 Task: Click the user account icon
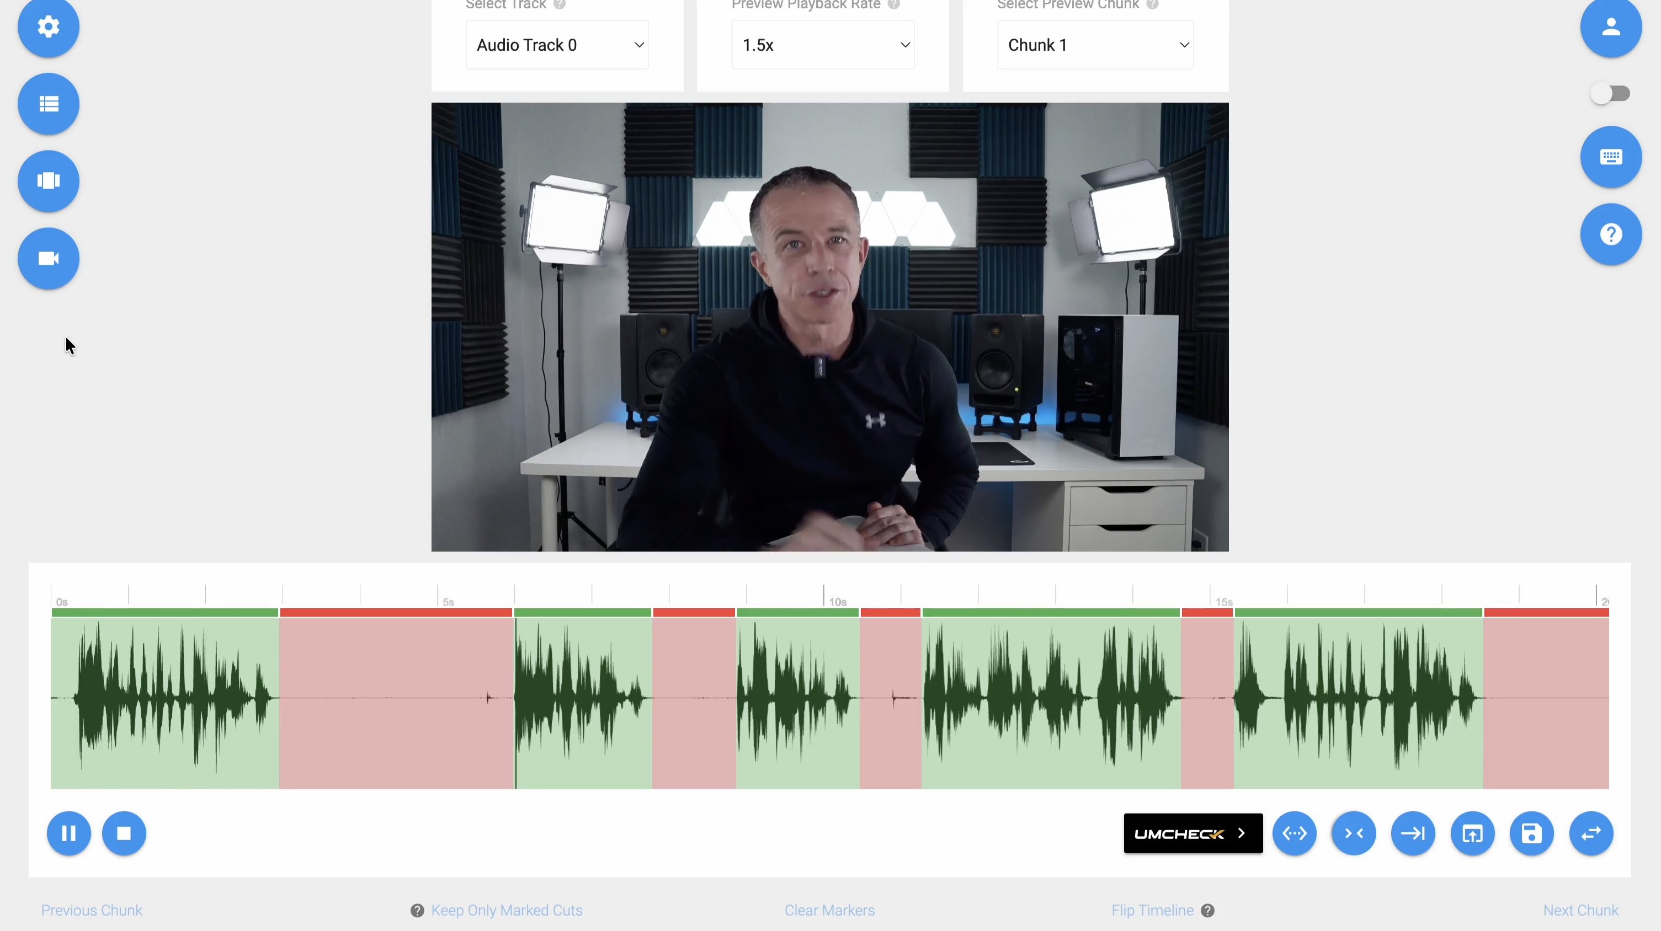1610,28
